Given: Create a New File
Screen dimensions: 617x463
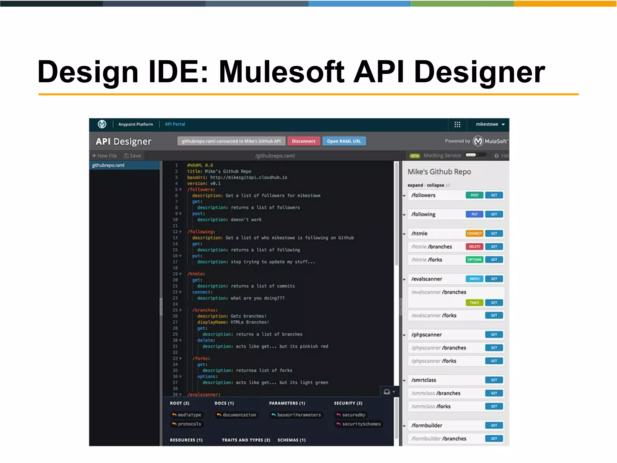Looking at the screenshot, I should pyautogui.click(x=105, y=156).
